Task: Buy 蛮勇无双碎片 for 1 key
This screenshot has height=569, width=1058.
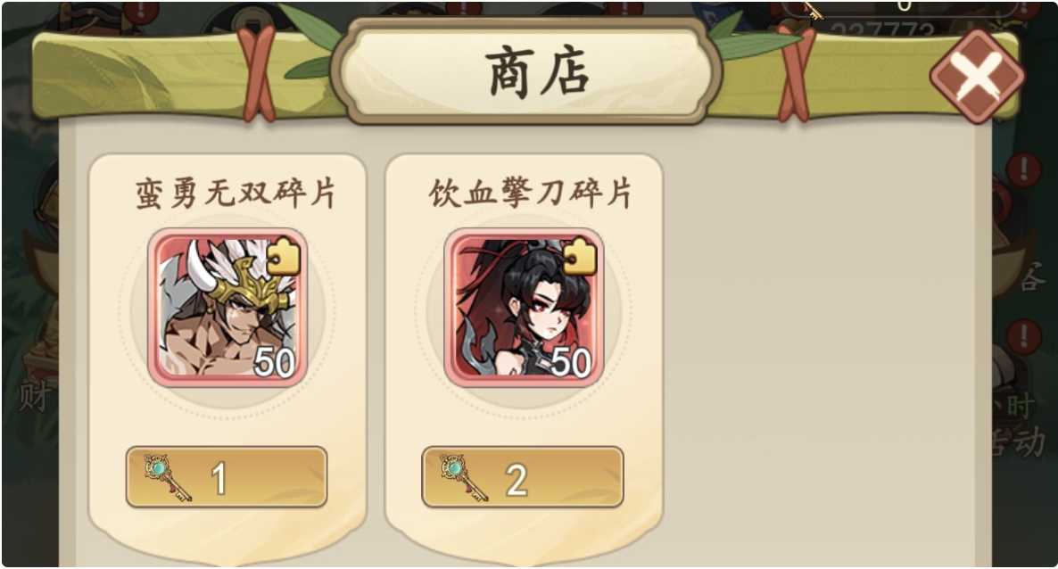Action: (x=227, y=477)
